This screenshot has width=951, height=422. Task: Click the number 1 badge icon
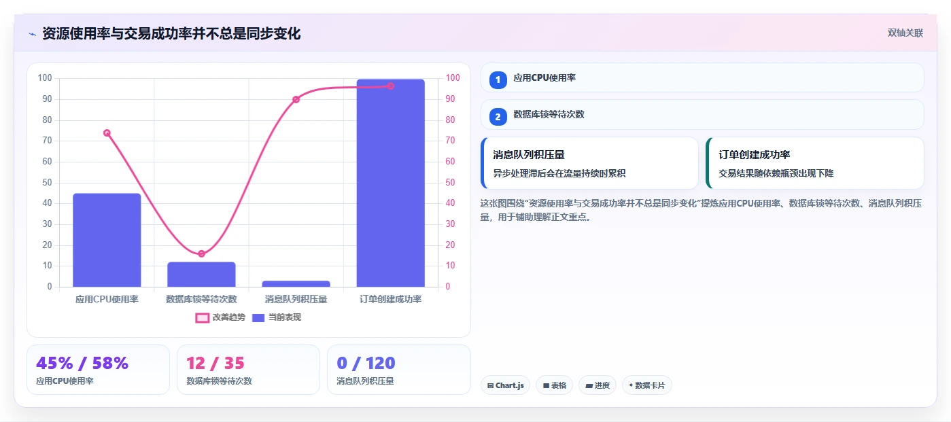498,80
